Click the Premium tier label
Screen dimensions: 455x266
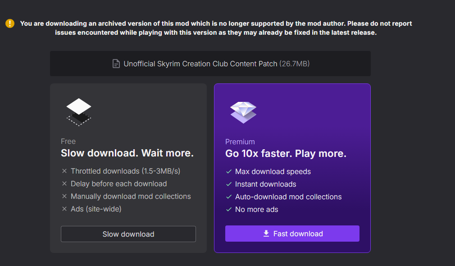click(x=240, y=142)
